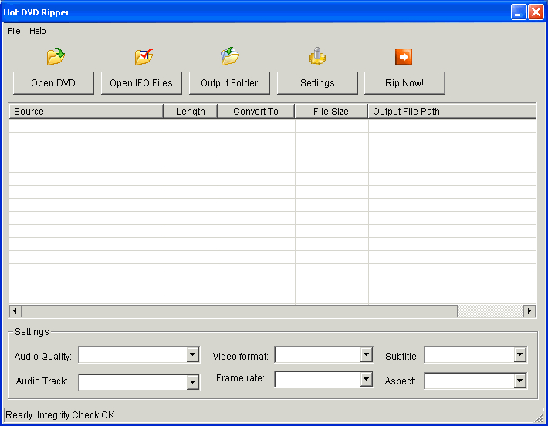Image resolution: width=548 pixels, height=426 pixels.
Task: Click the Open DVD folder icon
Action: (56, 56)
